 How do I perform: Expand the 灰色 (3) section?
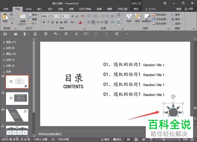click(x=4, y=60)
